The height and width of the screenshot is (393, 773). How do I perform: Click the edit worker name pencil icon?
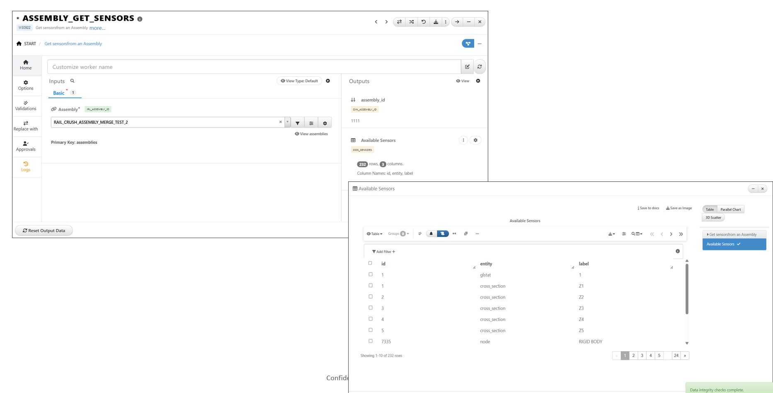(x=467, y=67)
